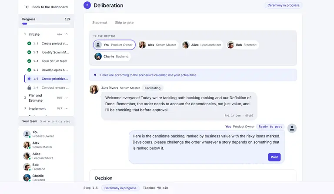The width and height of the screenshot is (334, 194).
Task: Click Bob's avatar in Your team list
Action: click(x=27, y=167)
